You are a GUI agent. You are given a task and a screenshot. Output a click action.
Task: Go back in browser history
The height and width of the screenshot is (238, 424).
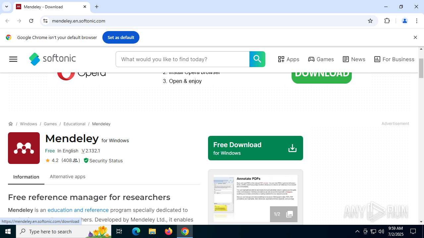7,21
